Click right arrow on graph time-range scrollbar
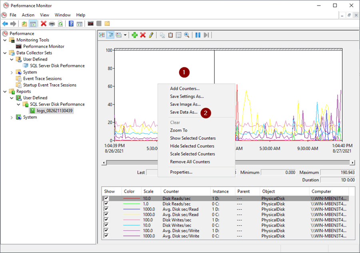The height and width of the screenshot is (253, 360). (352, 163)
